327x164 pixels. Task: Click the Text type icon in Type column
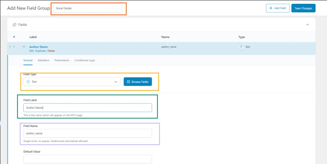[241, 47]
